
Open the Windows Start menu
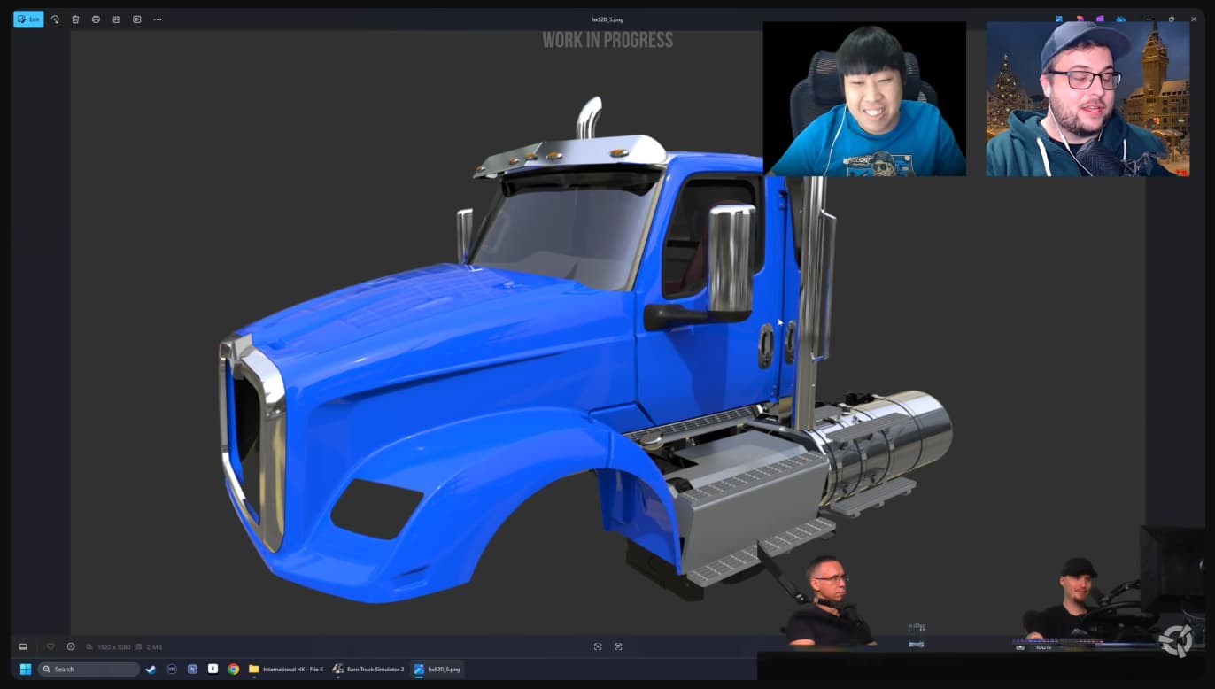[26, 669]
